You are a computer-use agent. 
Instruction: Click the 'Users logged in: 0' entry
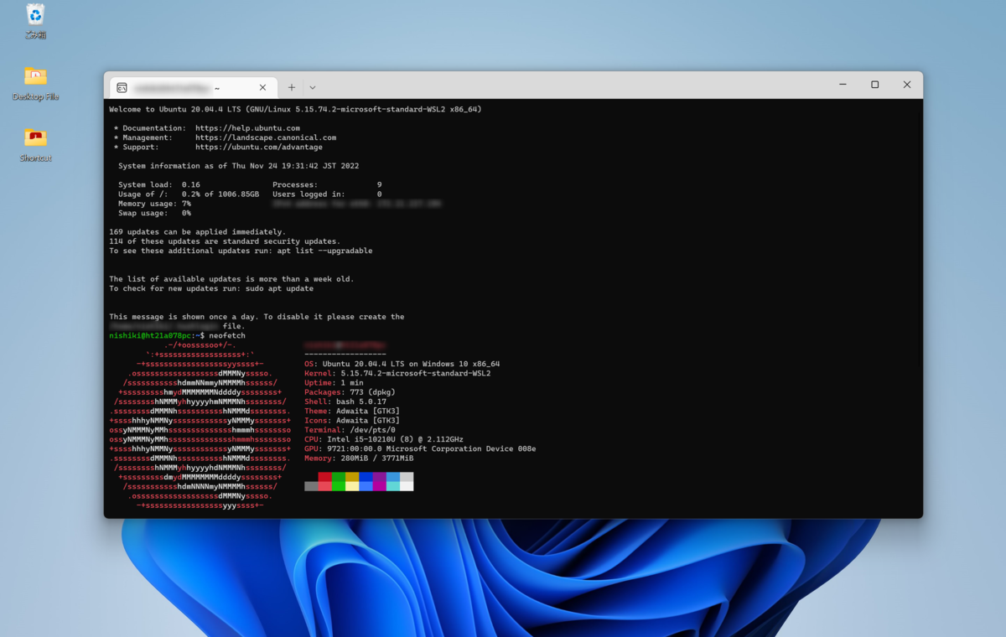pos(327,194)
